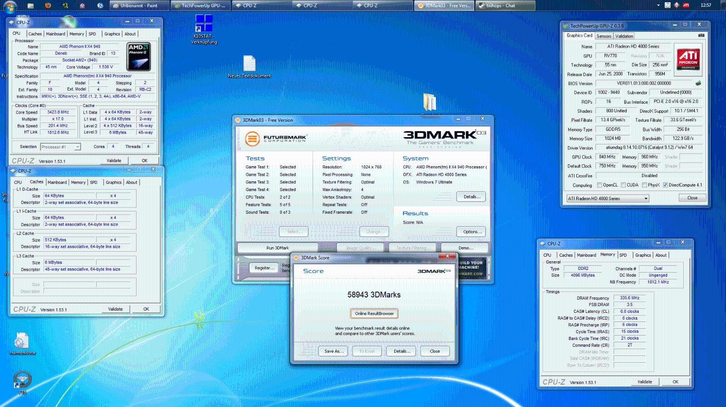
Task: Click the 'Windows 7 Ultimate' OS text
Action: pos(434,182)
